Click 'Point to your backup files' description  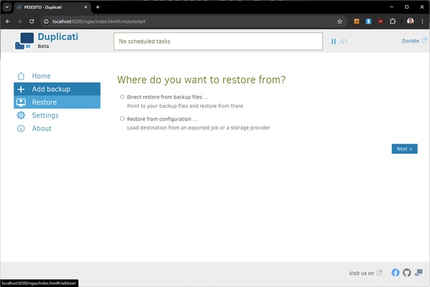pos(184,105)
